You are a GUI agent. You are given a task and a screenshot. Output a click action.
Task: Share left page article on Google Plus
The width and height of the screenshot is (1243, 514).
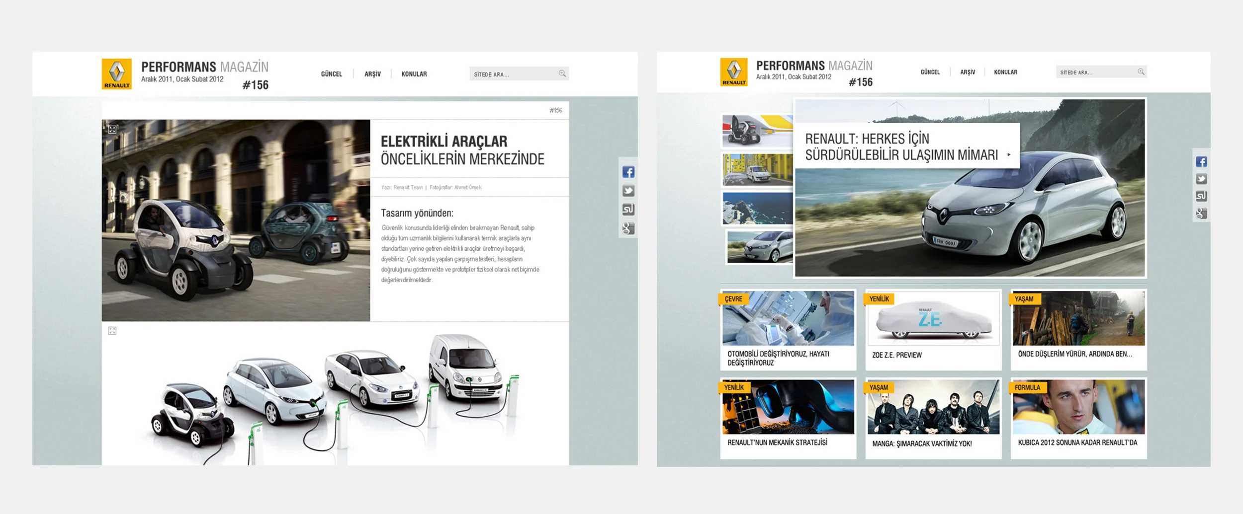pos(628,228)
